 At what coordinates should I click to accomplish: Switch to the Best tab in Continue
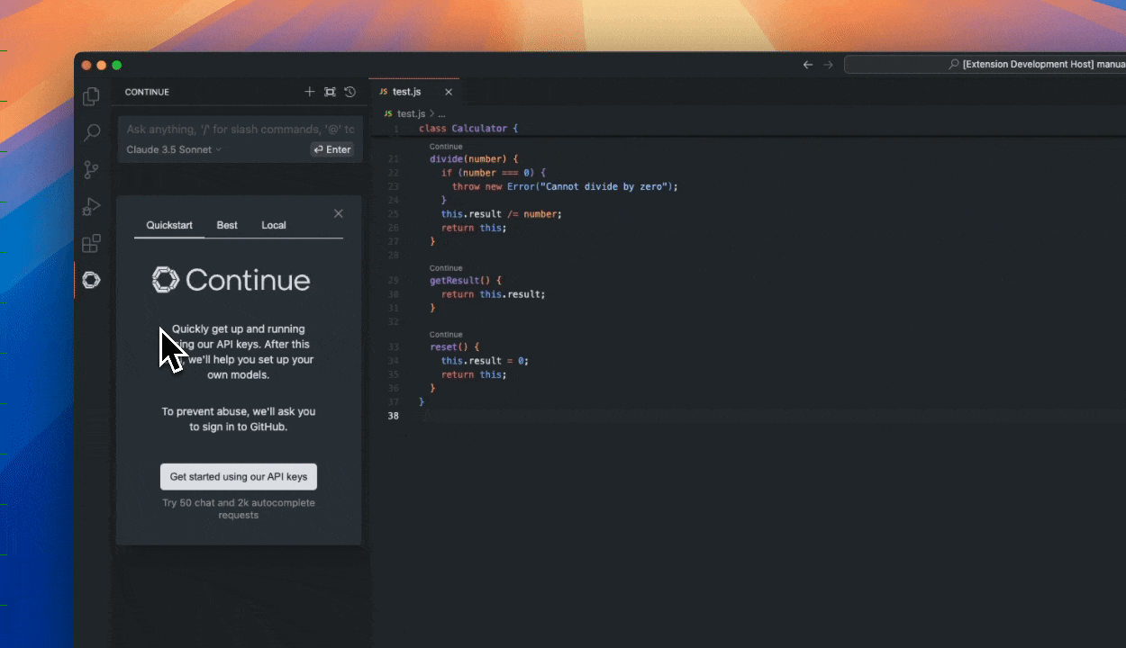click(226, 225)
